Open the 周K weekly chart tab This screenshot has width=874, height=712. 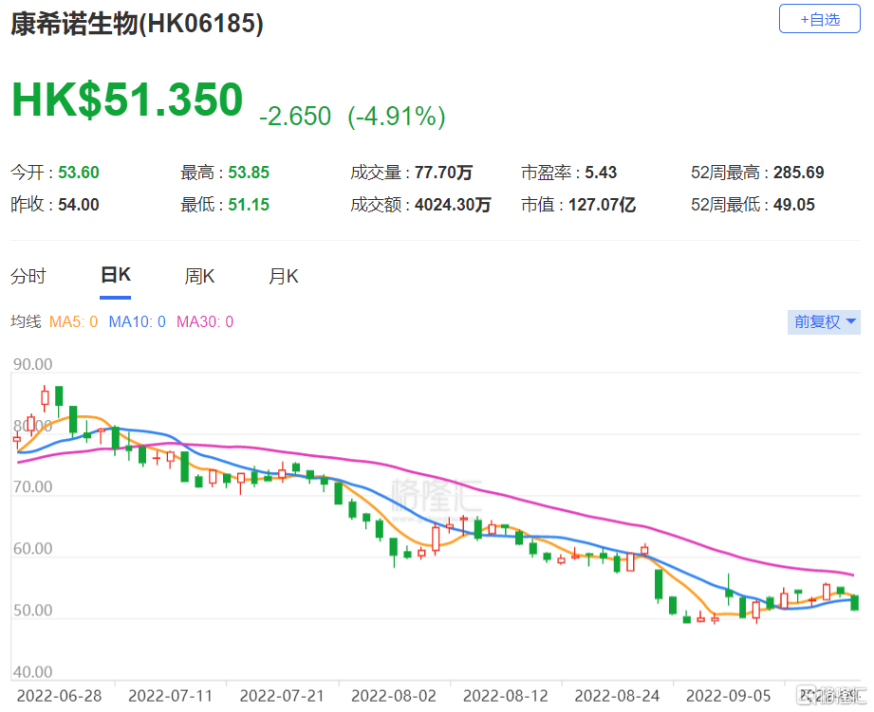coord(199,276)
